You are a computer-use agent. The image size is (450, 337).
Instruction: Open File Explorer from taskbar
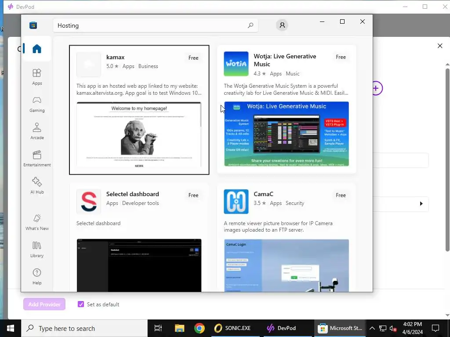179,328
